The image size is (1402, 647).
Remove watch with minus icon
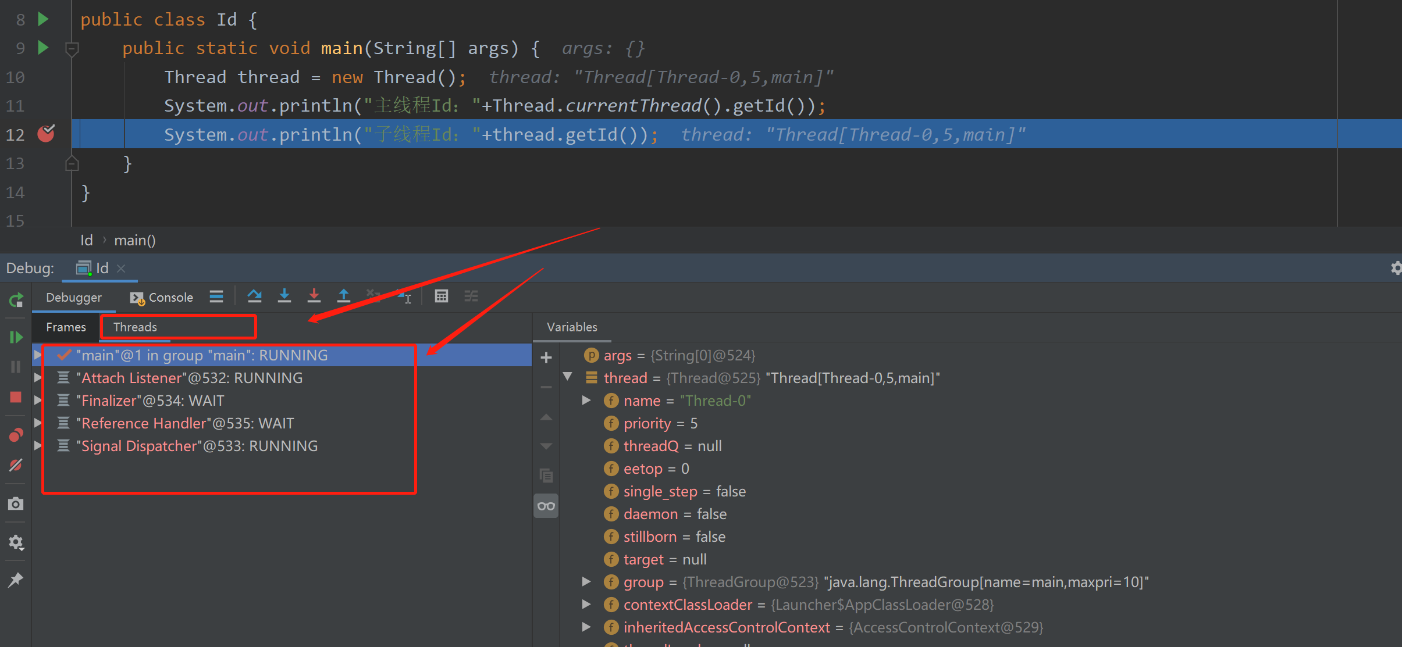(546, 387)
